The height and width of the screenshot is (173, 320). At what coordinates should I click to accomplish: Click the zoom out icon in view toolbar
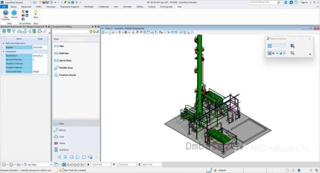[x=141, y=32]
